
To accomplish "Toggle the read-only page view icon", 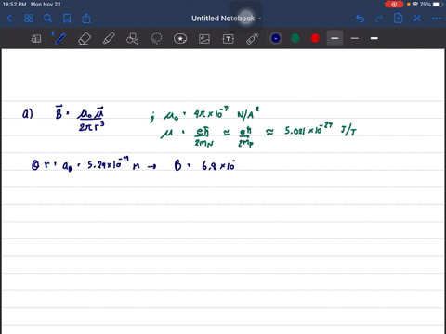I will coord(36,39).
